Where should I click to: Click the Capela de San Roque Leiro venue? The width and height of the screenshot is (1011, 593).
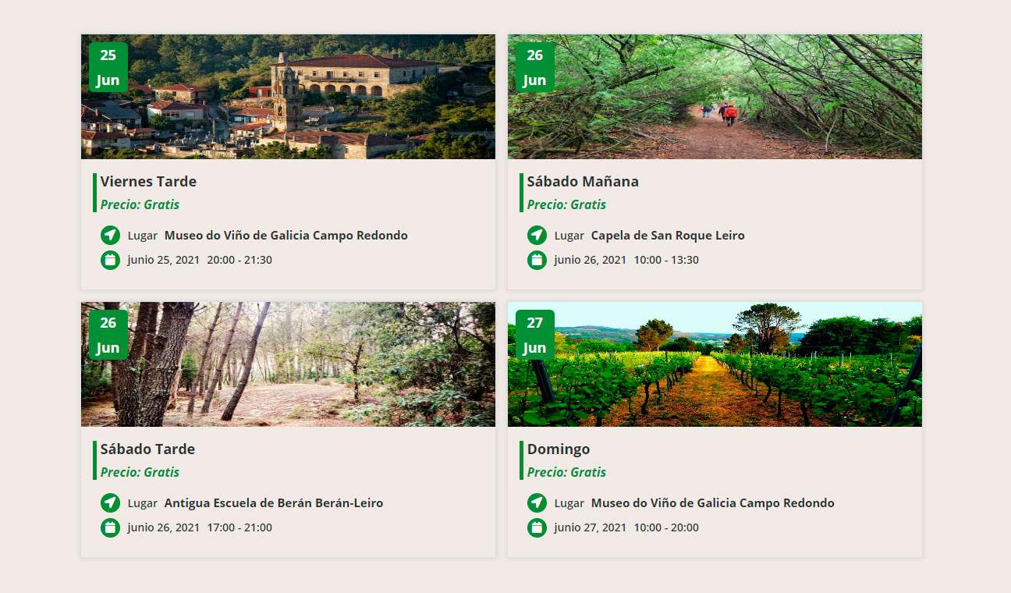[x=668, y=235]
